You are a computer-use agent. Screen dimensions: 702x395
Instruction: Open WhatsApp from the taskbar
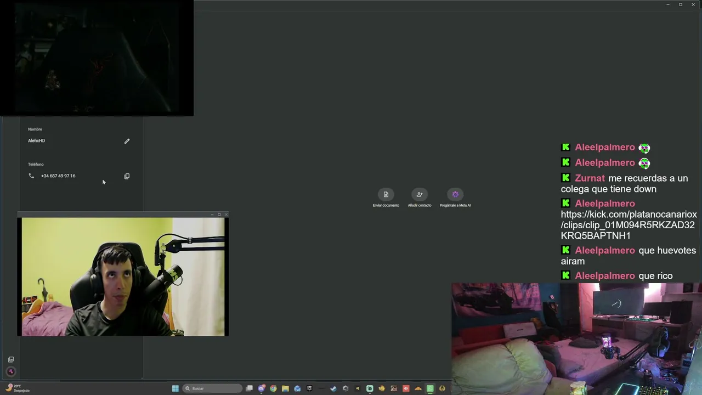pos(430,388)
